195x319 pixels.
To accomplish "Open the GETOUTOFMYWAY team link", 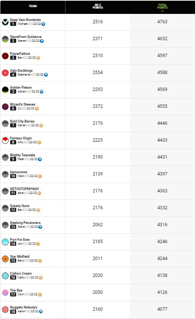I will (24, 189).
